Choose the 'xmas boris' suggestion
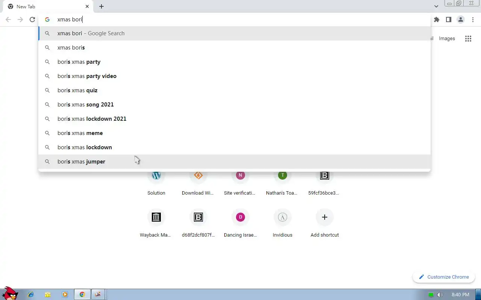 [x=234, y=48]
